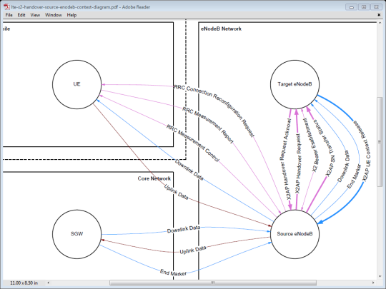
Task: Open the File menu
Action: click(x=9, y=15)
